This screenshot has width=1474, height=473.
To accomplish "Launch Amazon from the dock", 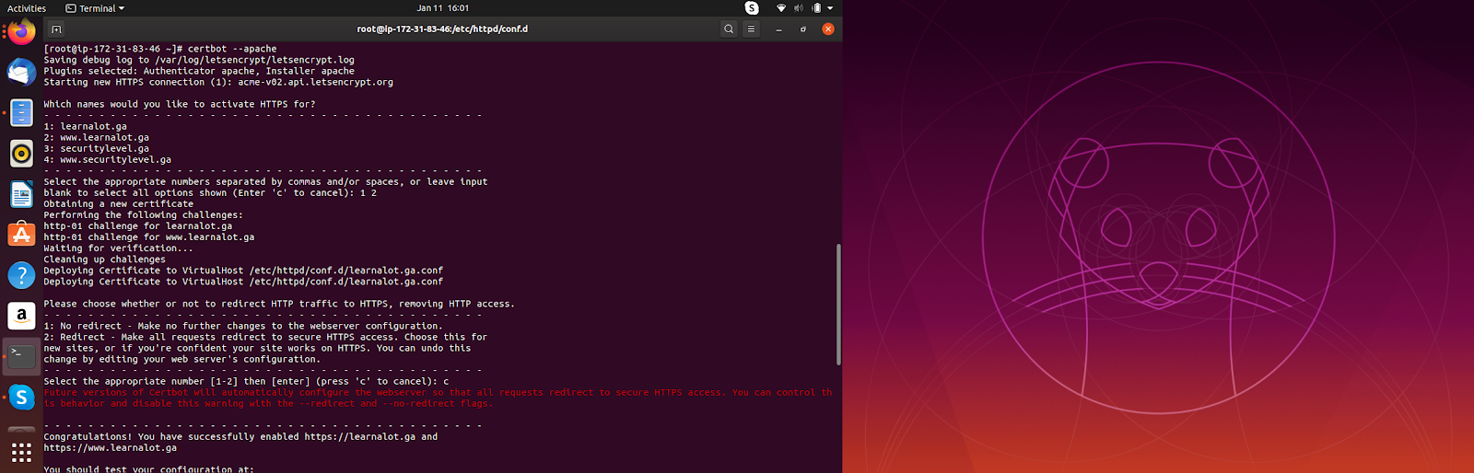I will (21, 316).
